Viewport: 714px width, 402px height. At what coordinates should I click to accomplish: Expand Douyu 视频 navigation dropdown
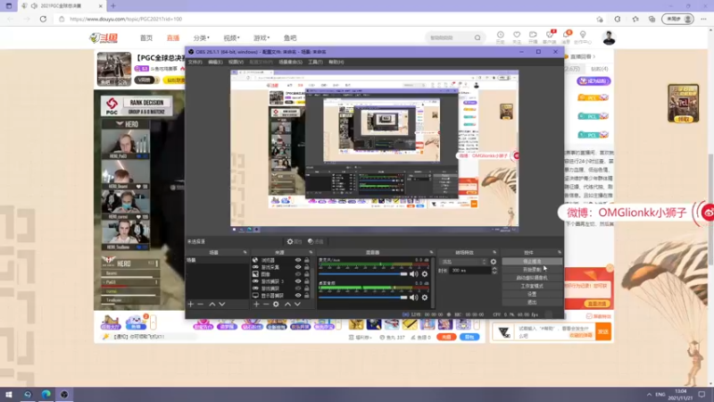(231, 38)
